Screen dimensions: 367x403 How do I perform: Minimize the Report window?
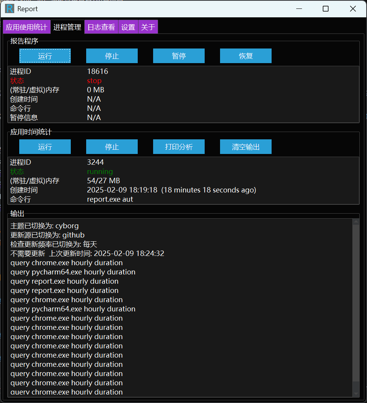pyautogui.click(x=298, y=9)
